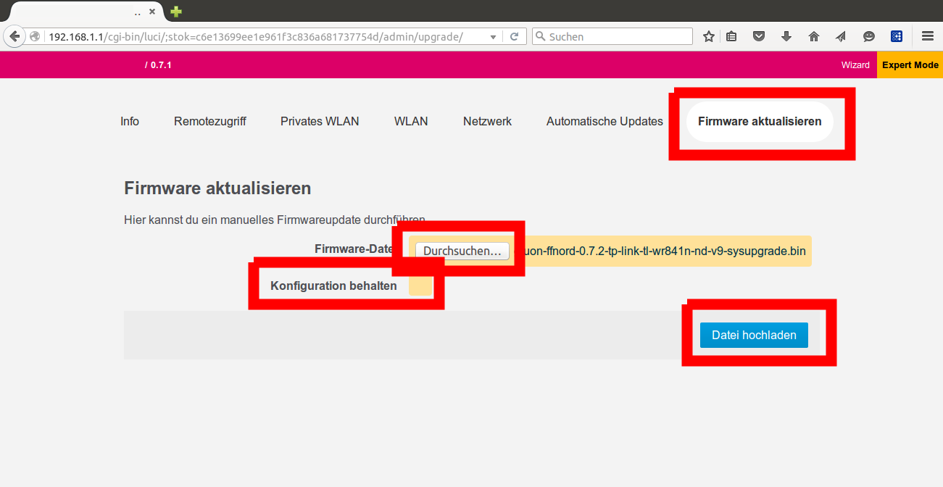Toggle the Konfiguration behalten checkbox
Screen dimensions: 943x487
(420, 286)
